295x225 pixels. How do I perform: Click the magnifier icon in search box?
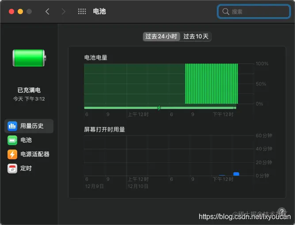point(226,11)
